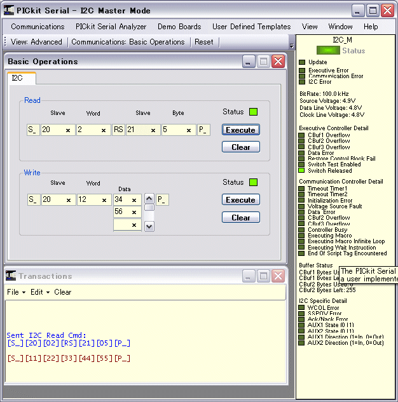Open Edit dropdown in Transactions window
Screen dimensions: 398x402
tap(40, 292)
